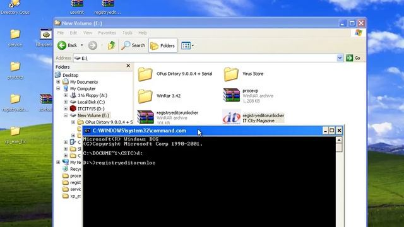Select registryeditorunlocker IT City Magazine file
The width and height of the screenshot is (404, 227).
pyautogui.click(x=253, y=118)
